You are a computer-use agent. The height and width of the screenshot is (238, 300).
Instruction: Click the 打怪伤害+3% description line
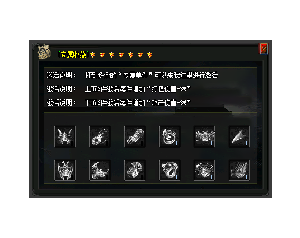[x=119, y=89]
